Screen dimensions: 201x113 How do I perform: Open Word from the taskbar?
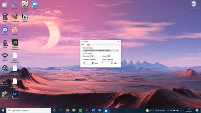click(93, 110)
